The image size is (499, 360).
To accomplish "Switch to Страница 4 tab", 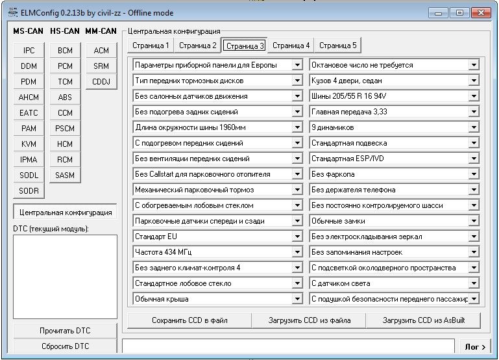I will click(x=291, y=45).
